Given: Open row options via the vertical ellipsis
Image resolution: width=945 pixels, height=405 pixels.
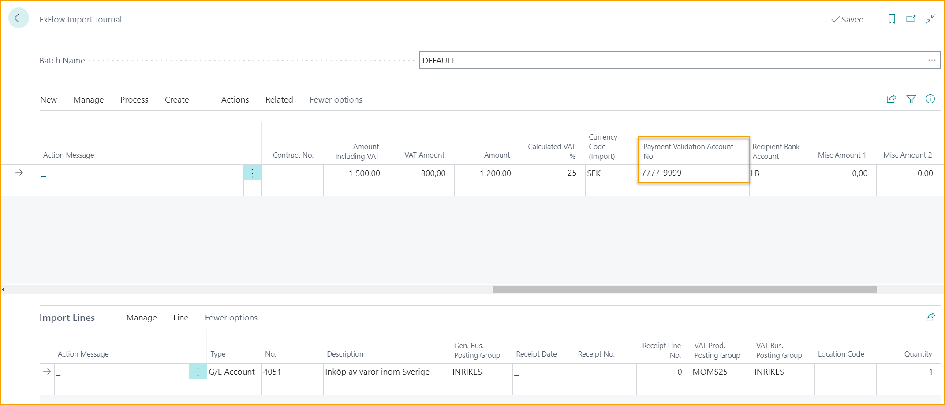Looking at the screenshot, I should click(x=252, y=173).
